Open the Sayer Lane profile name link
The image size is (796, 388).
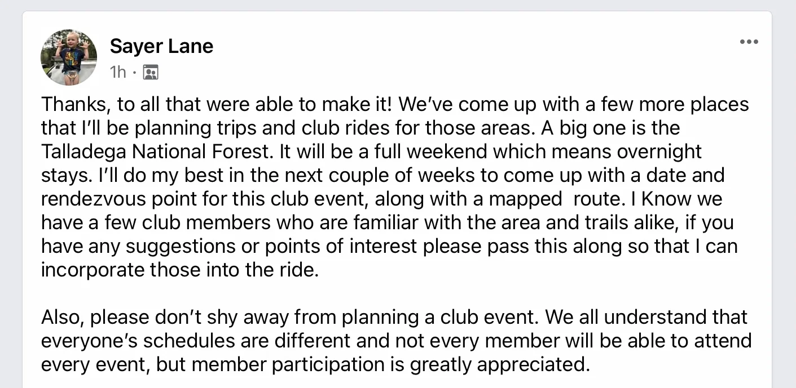[161, 46]
